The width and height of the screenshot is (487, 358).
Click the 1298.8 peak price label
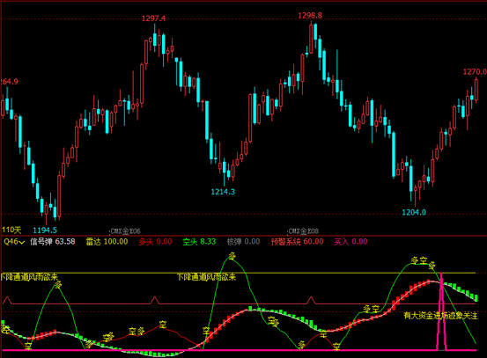coord(310,16)
